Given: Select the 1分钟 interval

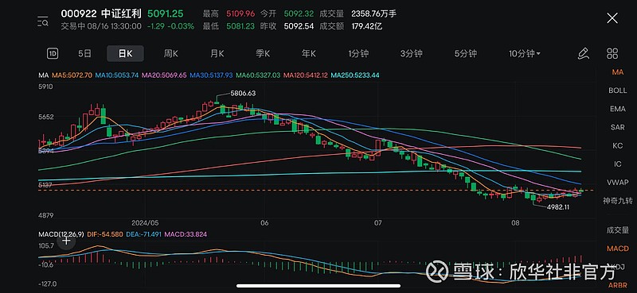Looking at the screenshot, I should [x=358, y=53].
